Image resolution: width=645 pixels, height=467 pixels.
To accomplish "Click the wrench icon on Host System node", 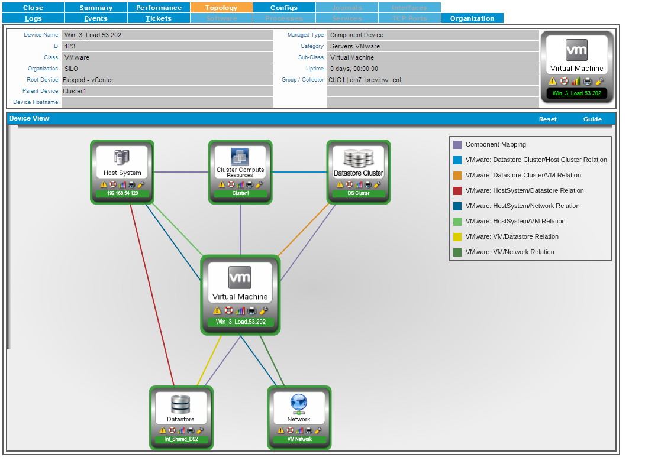I will point(141,184).
